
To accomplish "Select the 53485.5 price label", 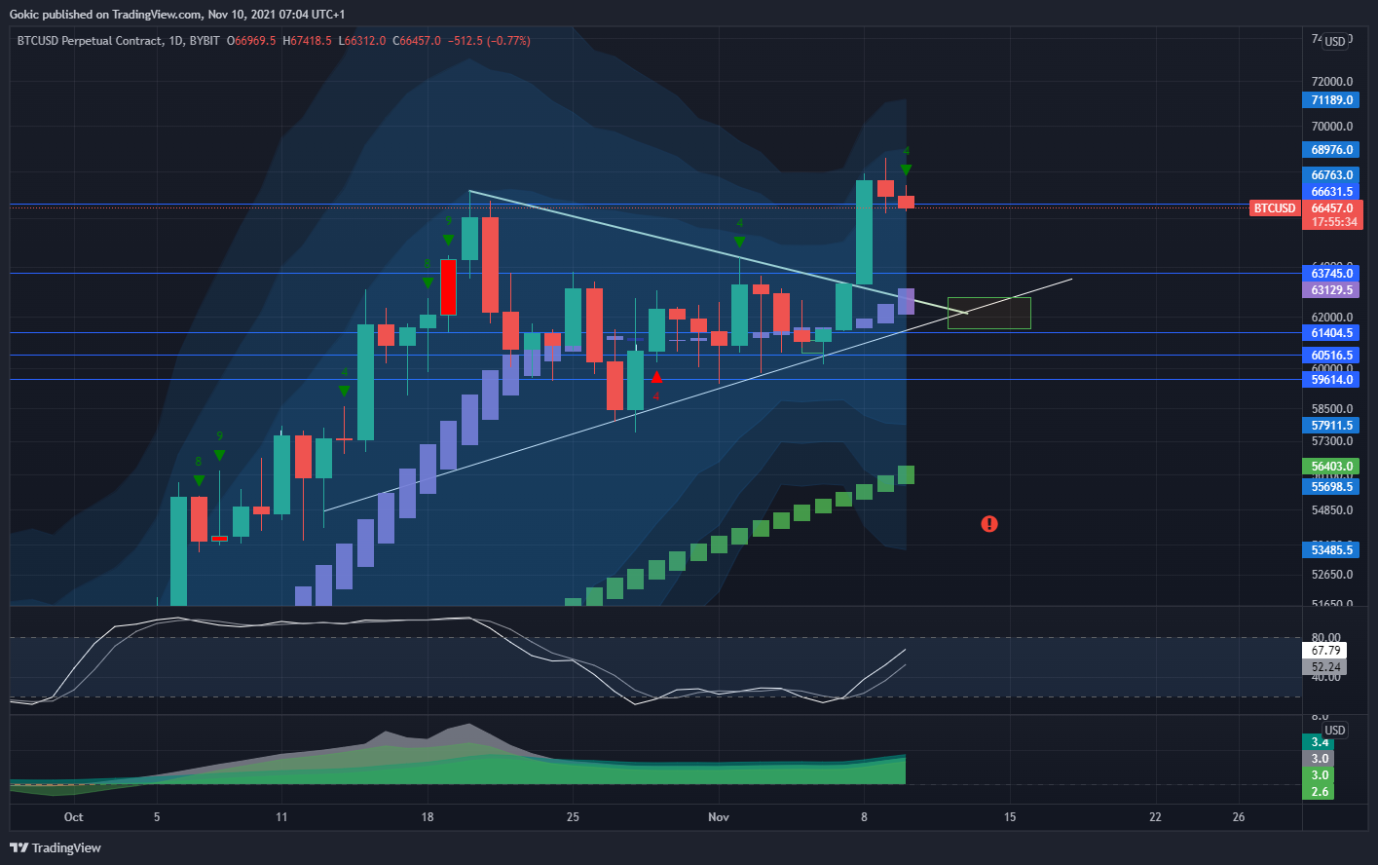I will pos(1331,550).
